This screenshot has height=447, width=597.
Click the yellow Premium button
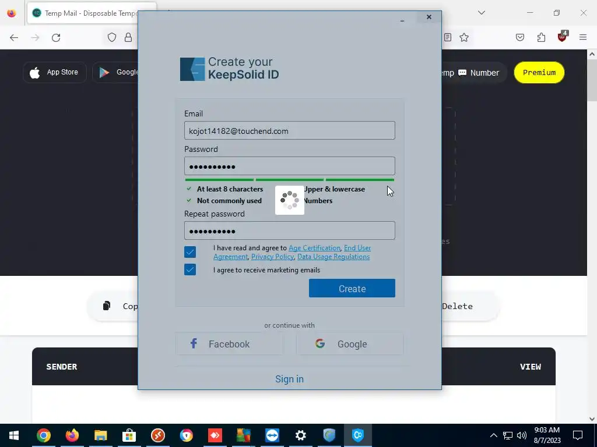539,72
